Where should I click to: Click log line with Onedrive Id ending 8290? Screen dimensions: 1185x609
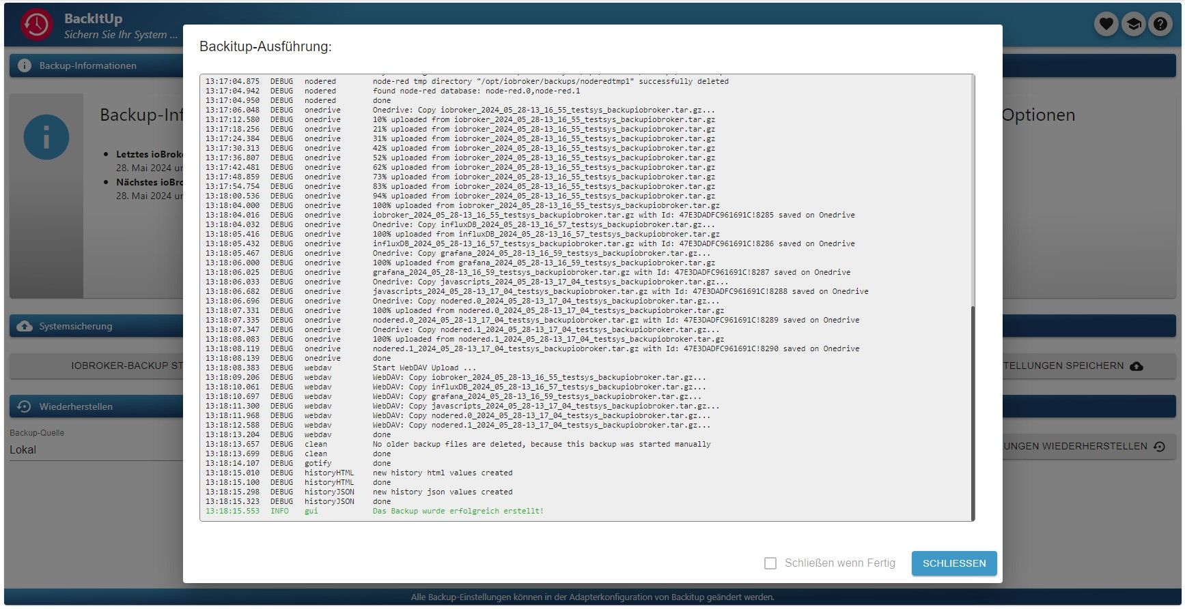coord(615,348)
